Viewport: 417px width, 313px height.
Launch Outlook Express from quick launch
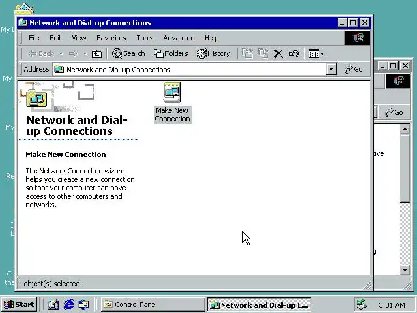coord(84,305)
